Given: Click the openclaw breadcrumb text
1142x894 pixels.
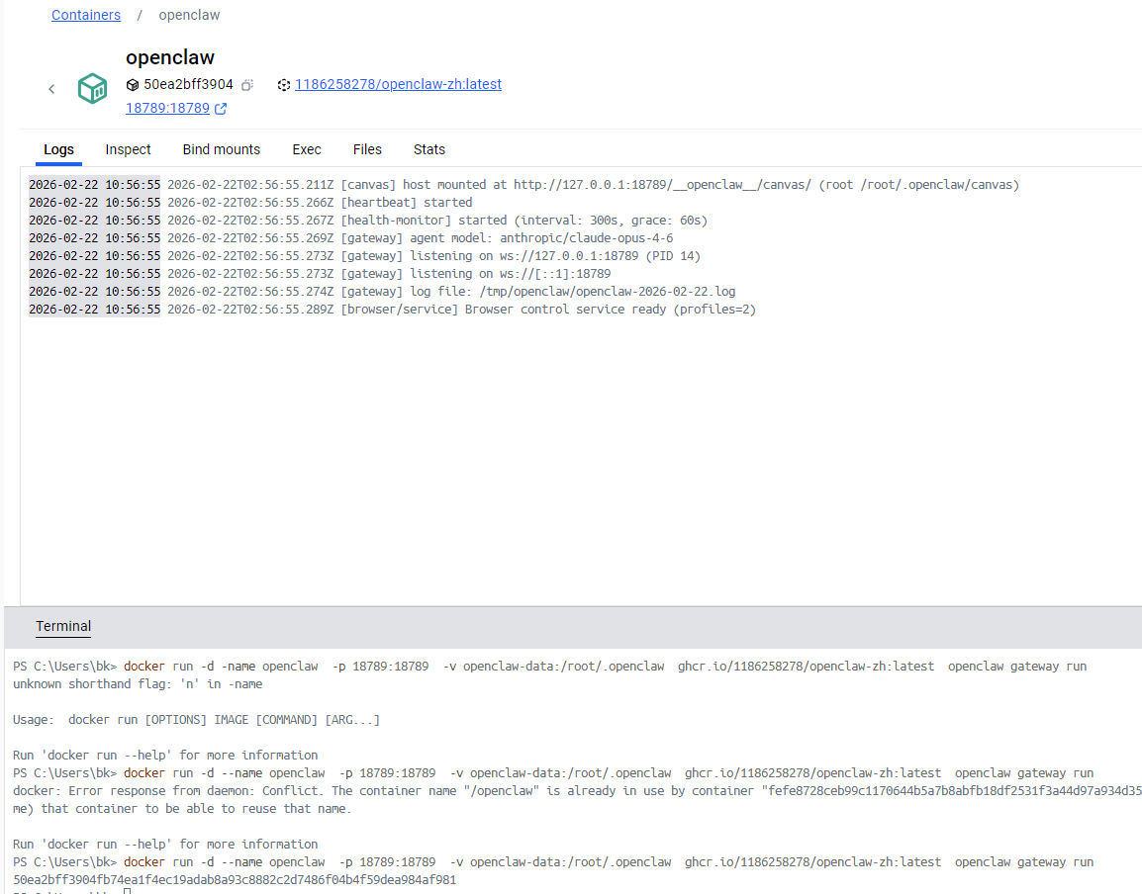Looking at the screenshot, I should point(189,15).
